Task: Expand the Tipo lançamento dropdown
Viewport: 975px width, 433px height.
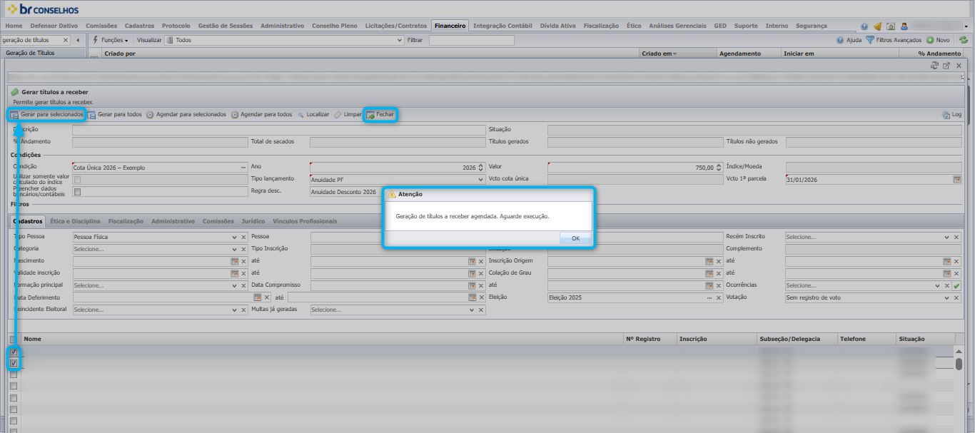Action: pos(481,179)
